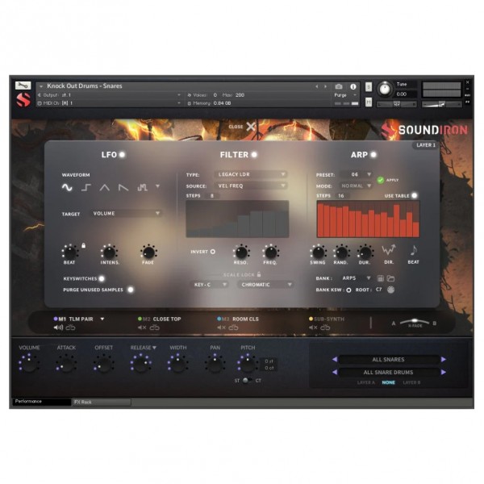Go to next ALL SNARE DRUMS preset
This screenshot has height=484, width=484.
coord(444,372)
